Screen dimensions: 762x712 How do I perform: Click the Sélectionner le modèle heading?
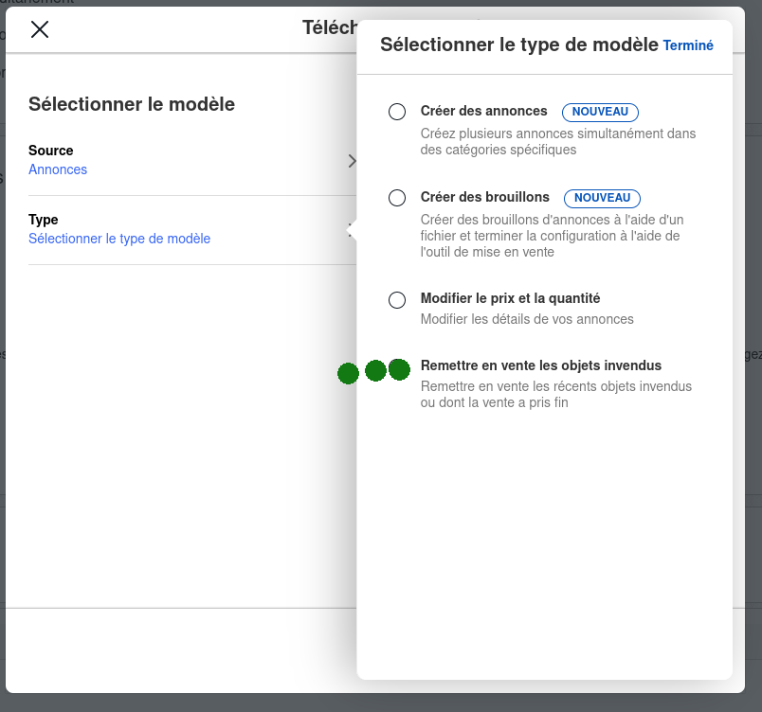[132, 104]
